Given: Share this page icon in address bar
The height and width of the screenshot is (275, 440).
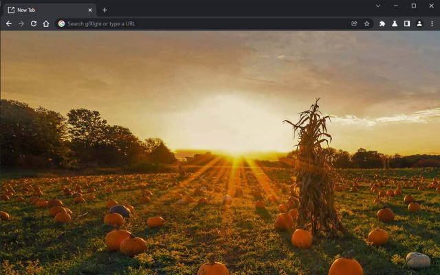Looking at the screenshot, I should (354, 24).
